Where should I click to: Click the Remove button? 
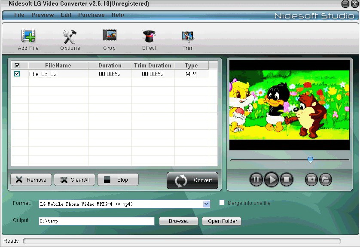[31, 180]
